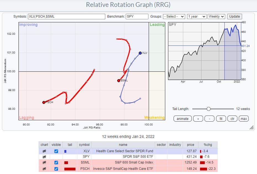Click the PSCH price 149.24
Viewport: 257px width, 174px height.
(192, 169)
